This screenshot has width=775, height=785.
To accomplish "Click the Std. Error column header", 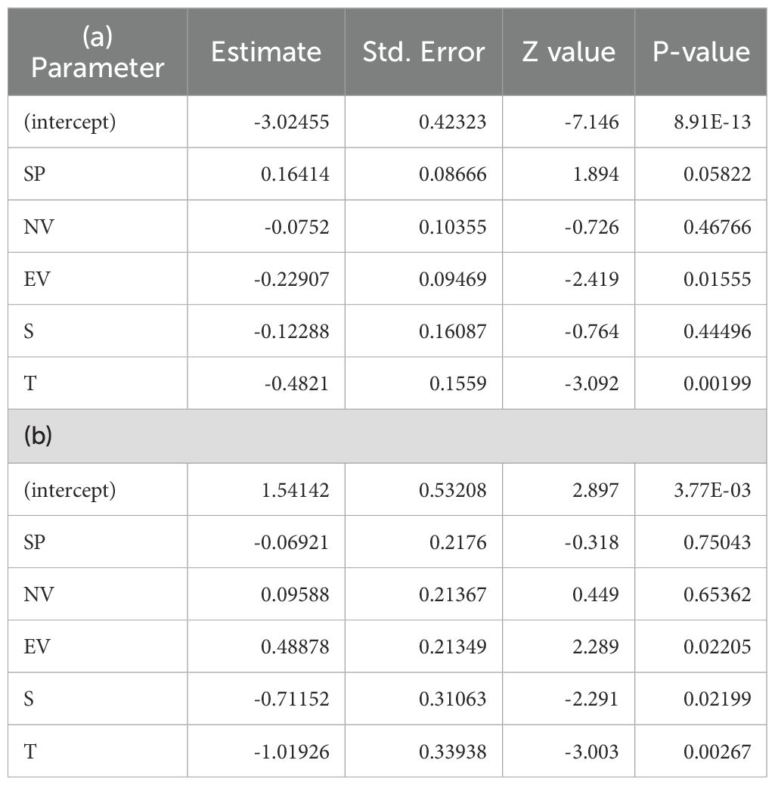I will click(x=423, y=52).
